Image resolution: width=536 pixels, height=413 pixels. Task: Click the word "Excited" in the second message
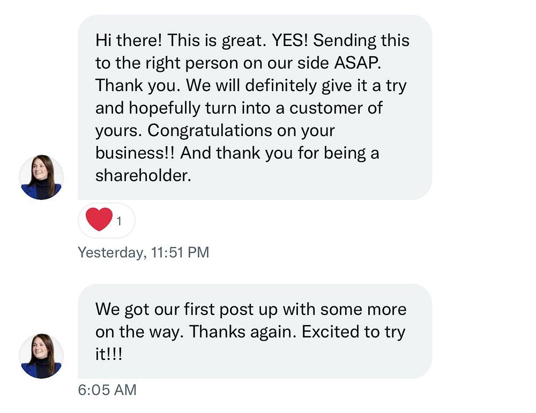pos(330,332)
